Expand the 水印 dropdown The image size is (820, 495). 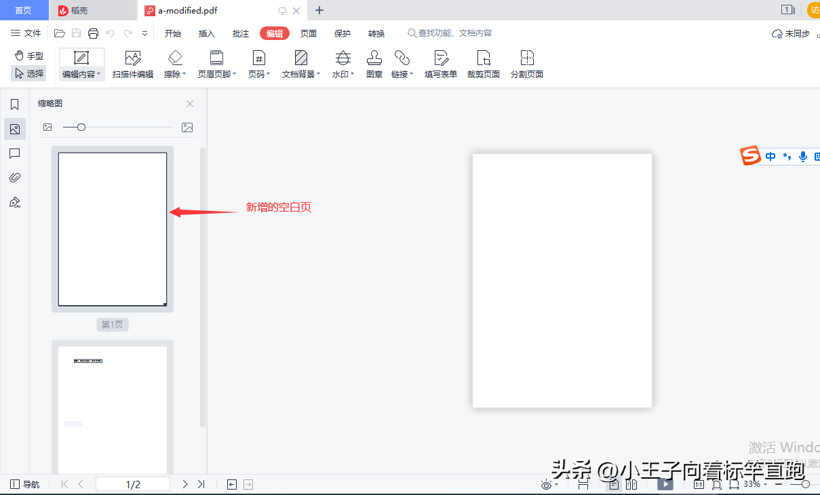pos(353,74)
